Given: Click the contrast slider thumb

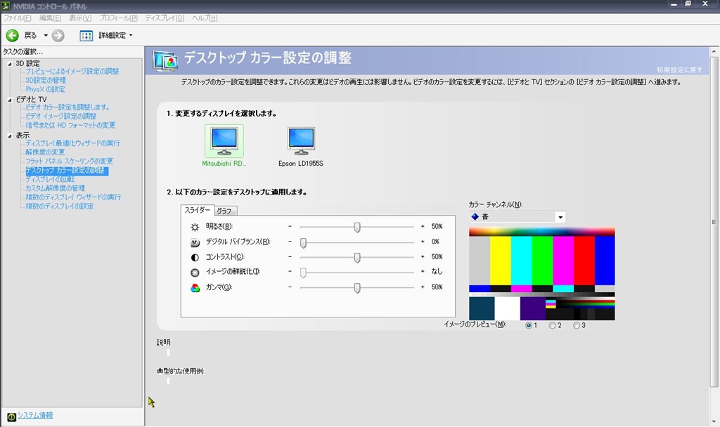Looking at the screenshot, I should [357, 257].
